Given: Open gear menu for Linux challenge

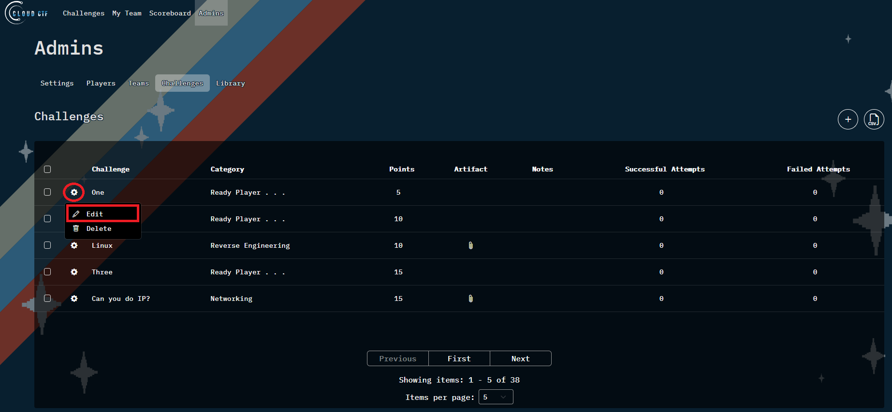Looking at the screenshot, I should (x=74, y=245).
